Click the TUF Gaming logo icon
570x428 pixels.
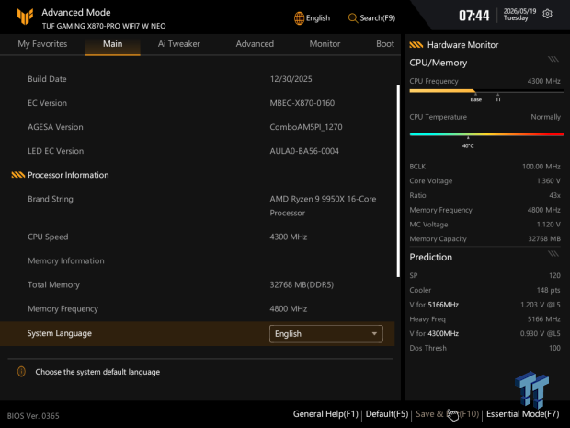(25, 17)
